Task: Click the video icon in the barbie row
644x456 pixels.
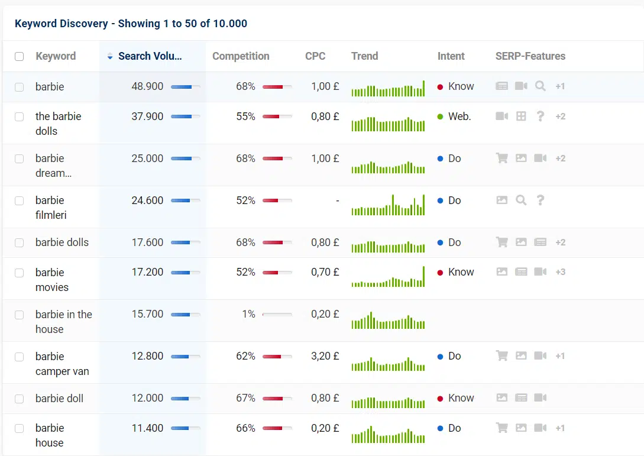Action: tap(521, 86)
